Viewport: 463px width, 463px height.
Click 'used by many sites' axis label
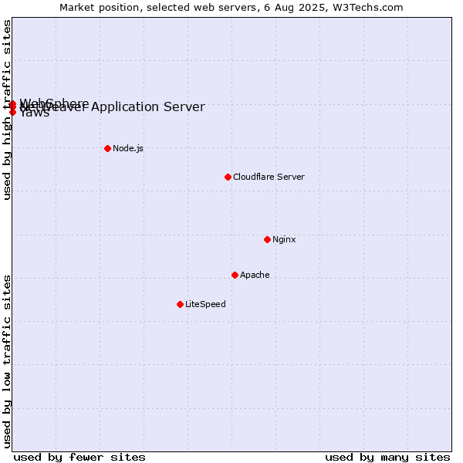pos(387,458)
